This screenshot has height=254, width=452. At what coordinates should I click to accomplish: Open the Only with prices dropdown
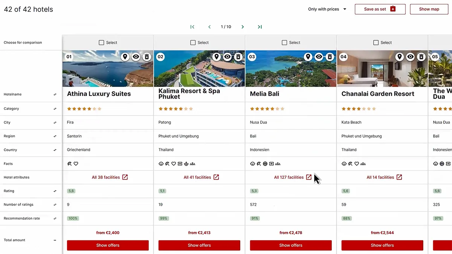(327, 9)
